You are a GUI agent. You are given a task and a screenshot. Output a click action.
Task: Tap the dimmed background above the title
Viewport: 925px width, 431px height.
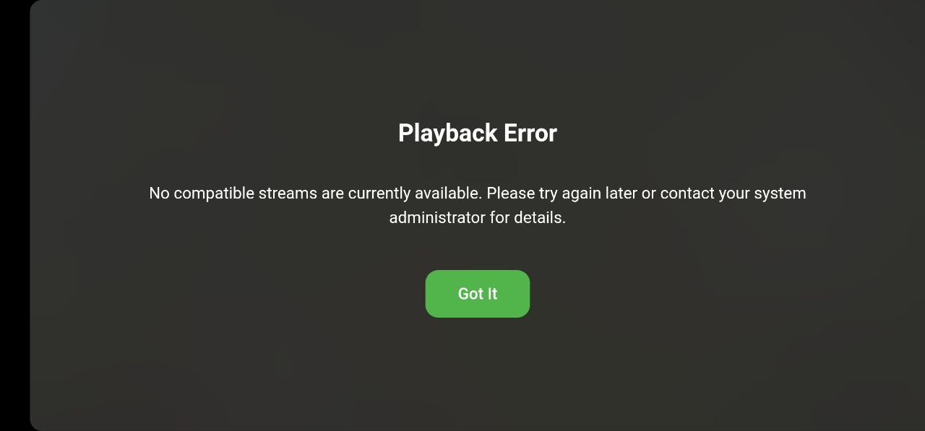[477, 58]
